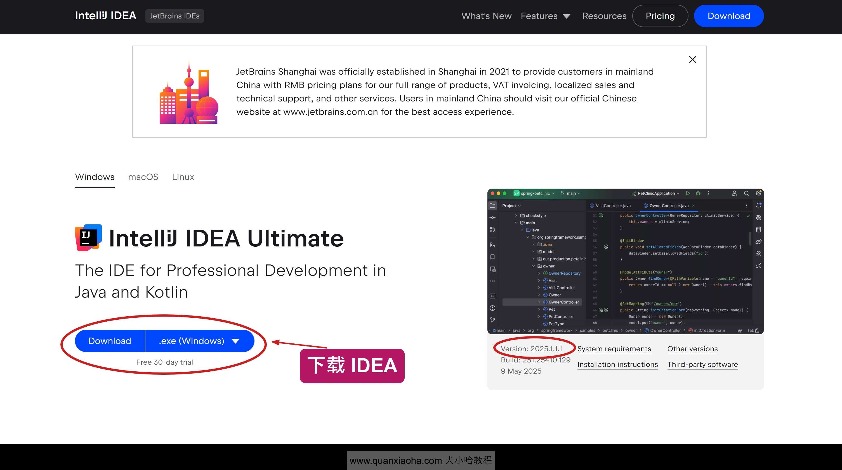Open the Project view dropdown in IDE
This screenshot has width=842, height=470.
511,205
